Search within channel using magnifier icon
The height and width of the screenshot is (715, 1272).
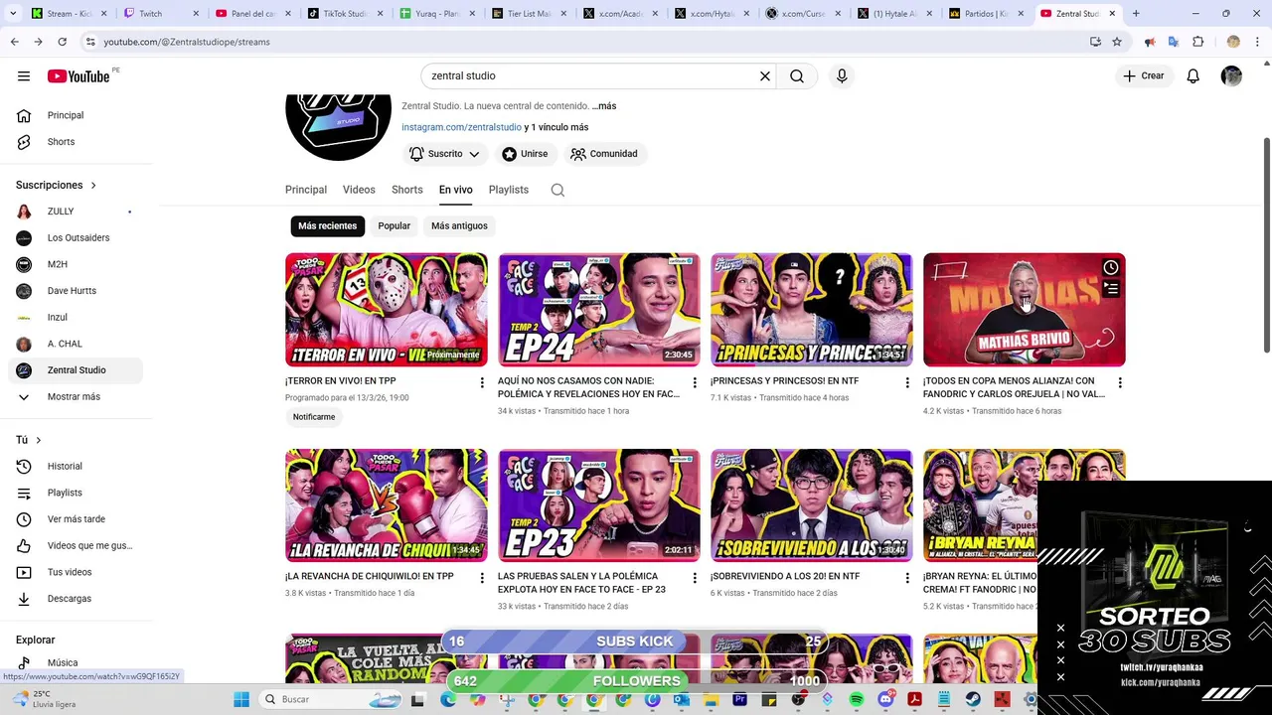point(557,190)
